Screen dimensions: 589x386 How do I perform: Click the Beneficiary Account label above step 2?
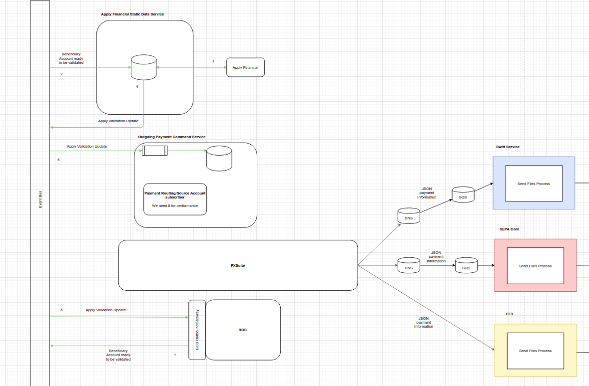pos(71,58)
